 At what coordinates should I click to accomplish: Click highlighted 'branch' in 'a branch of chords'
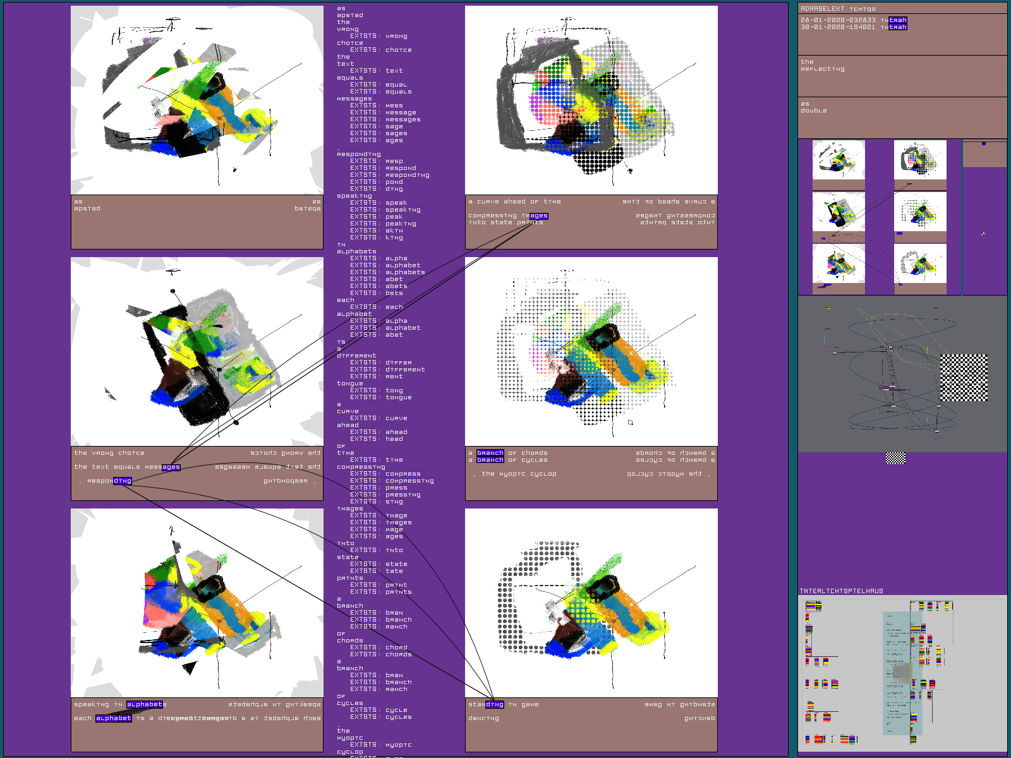tap(490, 453)
